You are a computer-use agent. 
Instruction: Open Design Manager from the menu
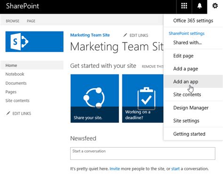coord(193,108)
